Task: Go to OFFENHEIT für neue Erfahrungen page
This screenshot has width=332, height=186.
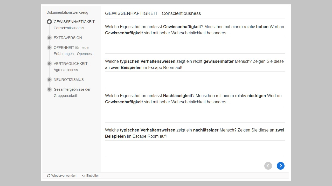Action: [x=73, y=51]
